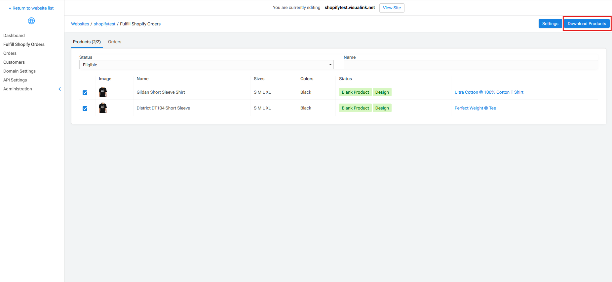612x282 pixels.
Task: Click the globe website icon in sidebar
Action: (31, 21)
